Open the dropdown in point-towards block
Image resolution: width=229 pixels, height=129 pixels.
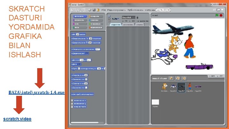(87, 54)
